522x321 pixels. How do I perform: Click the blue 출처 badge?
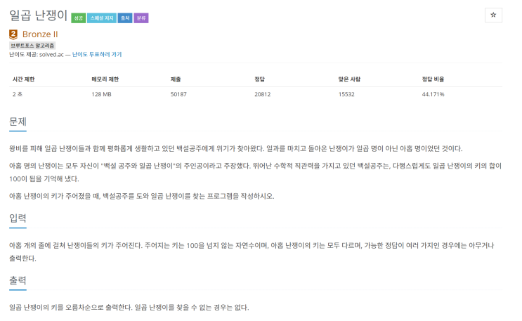[125, 18]
